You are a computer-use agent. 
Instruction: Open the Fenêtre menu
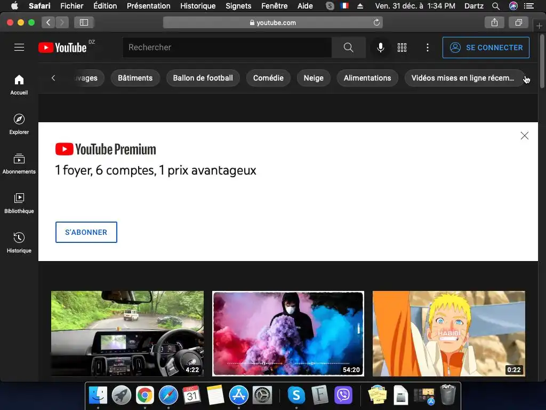[275, 6]
